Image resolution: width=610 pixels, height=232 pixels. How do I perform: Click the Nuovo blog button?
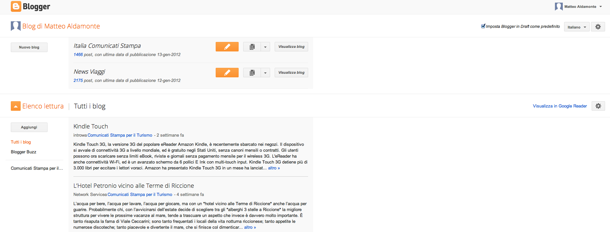29,48
